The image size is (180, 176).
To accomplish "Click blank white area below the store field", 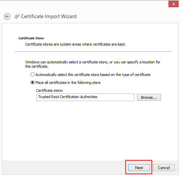I will pos(90,130).
